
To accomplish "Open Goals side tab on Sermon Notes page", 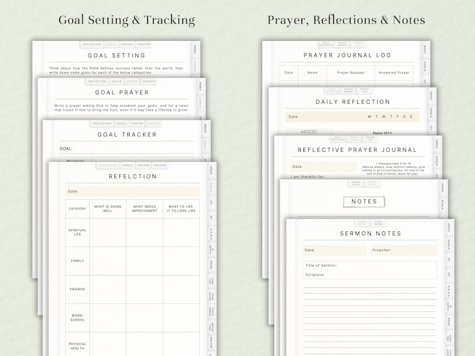I will pos(449,244).
